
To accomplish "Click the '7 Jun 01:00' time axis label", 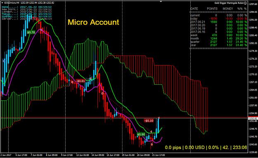I will (x=36, y=155).
